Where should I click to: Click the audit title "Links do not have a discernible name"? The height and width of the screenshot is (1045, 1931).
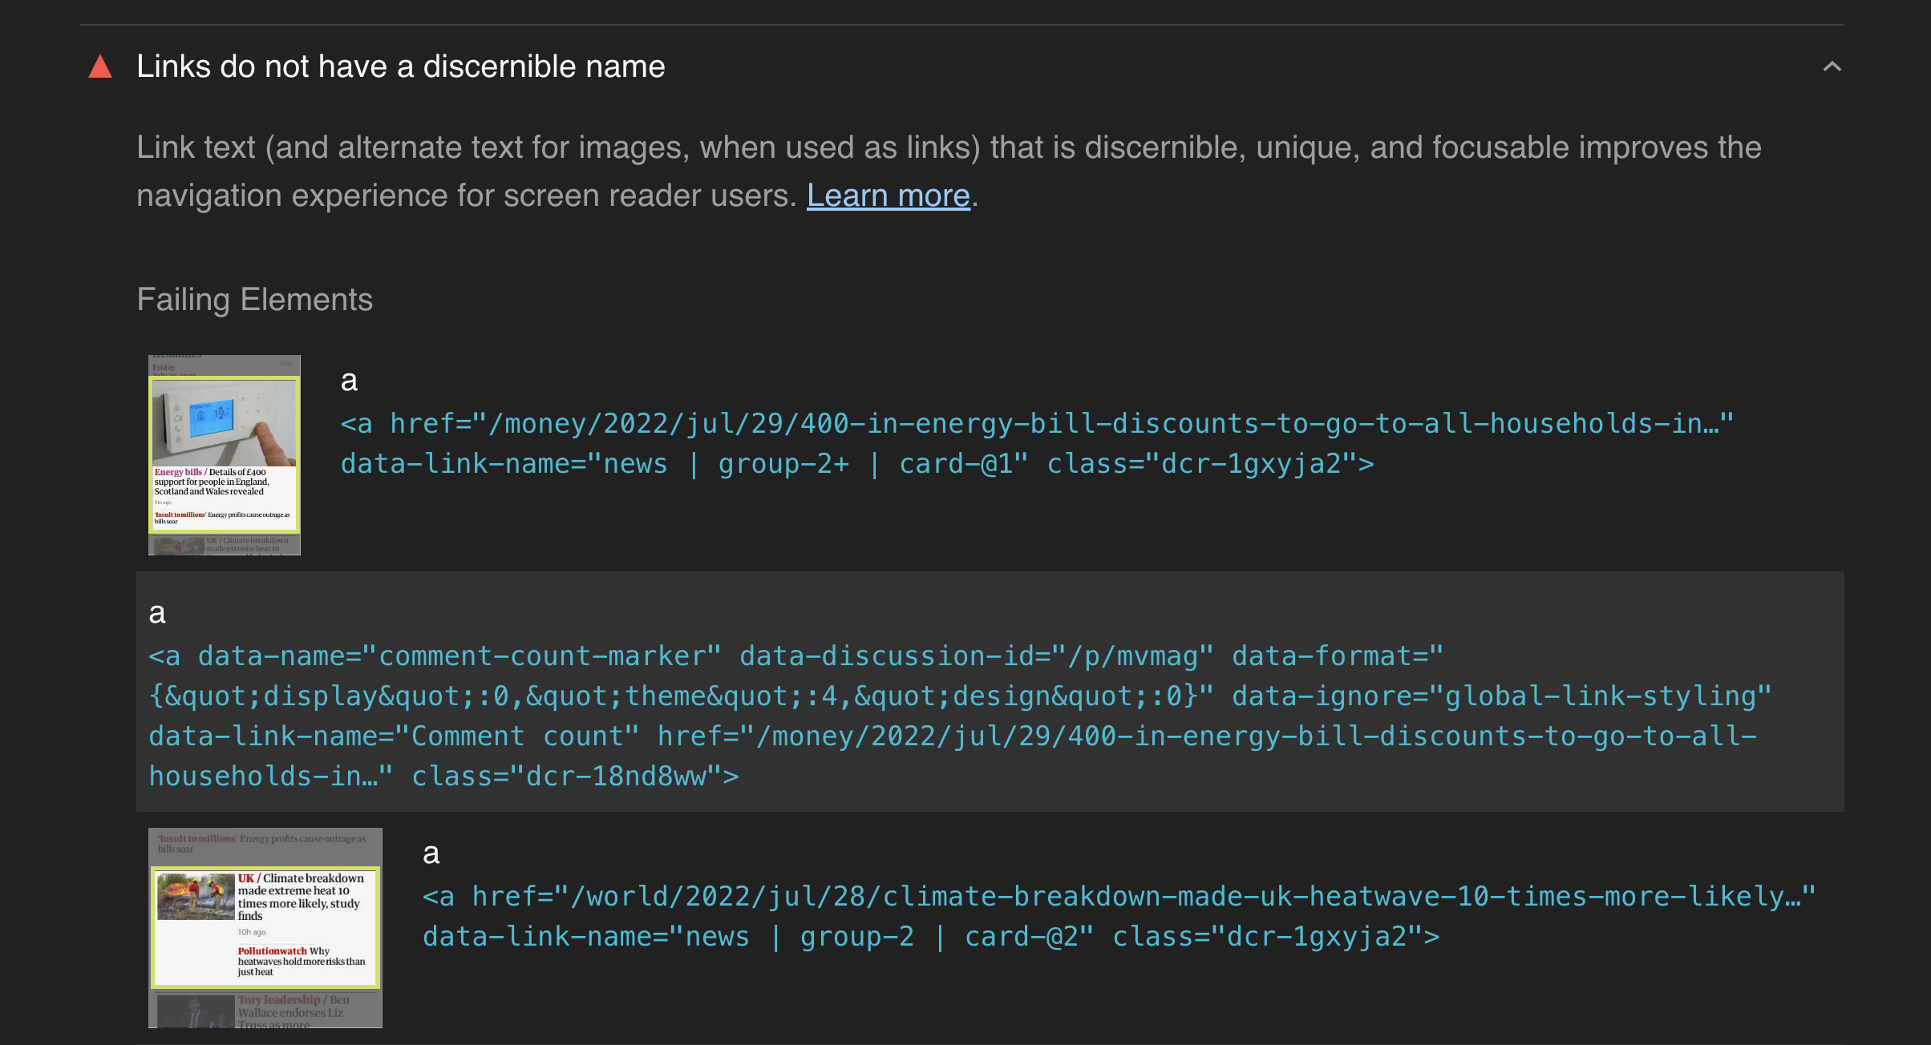(400, 67)
